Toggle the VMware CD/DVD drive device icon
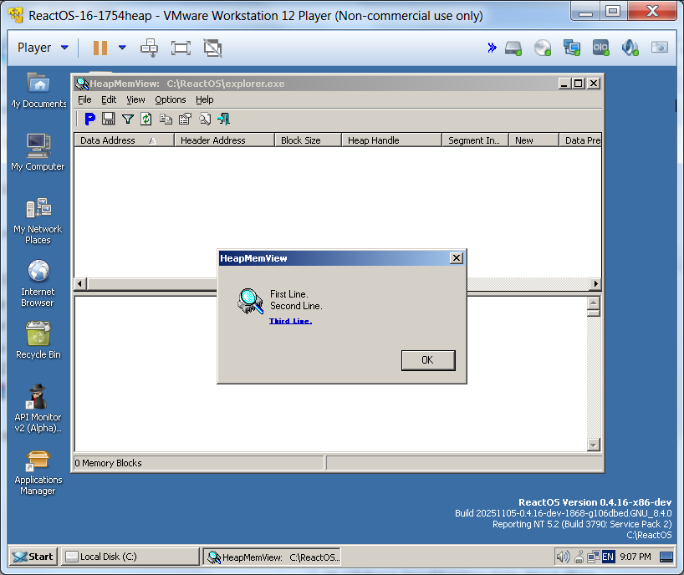The height and width of the screenshot is (575, 684). point(543,48)
